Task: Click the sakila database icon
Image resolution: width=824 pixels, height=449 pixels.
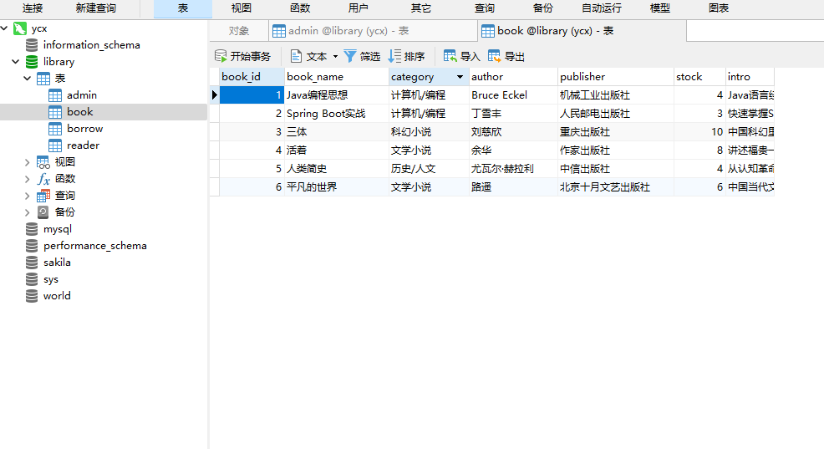Action: coord(32,263)
